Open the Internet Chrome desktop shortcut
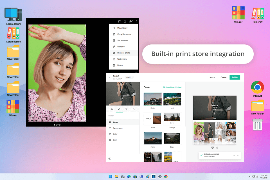Screen dimensions: 270x180 click(257, 89)
